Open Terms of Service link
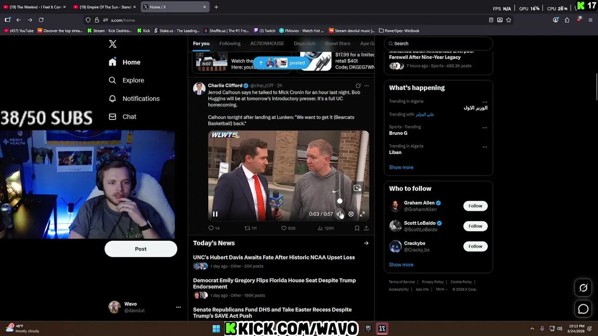The width and height of the screenshot is (598, 336). tap(402, 282)
